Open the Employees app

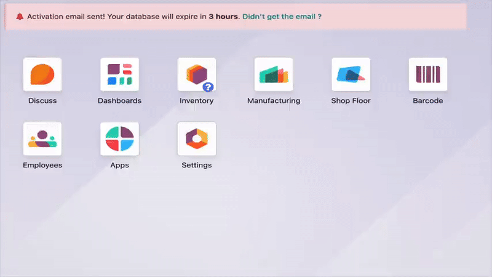[x=42, y=139]
